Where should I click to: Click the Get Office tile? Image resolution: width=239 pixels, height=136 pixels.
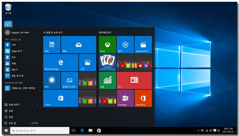(x=143, y=98)
